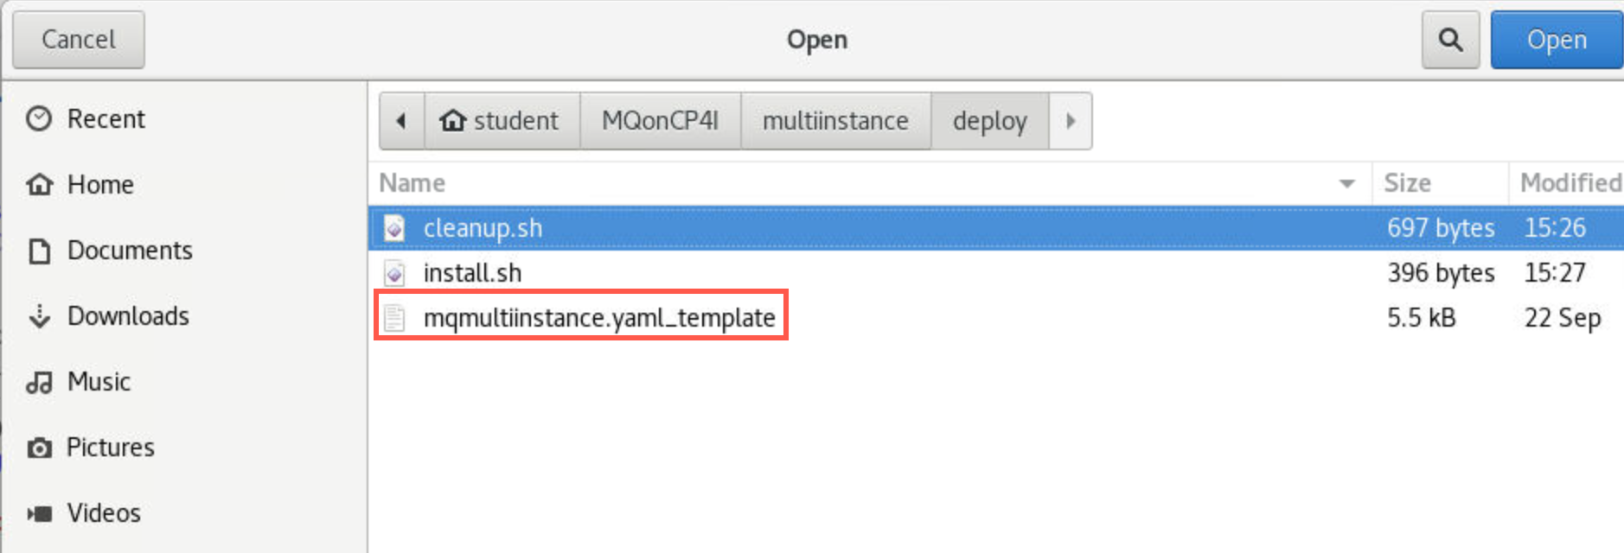The height and width of the screenshot is (553, 1624).
Task: Open Recent files in sidebar
Action: point(85,118)
